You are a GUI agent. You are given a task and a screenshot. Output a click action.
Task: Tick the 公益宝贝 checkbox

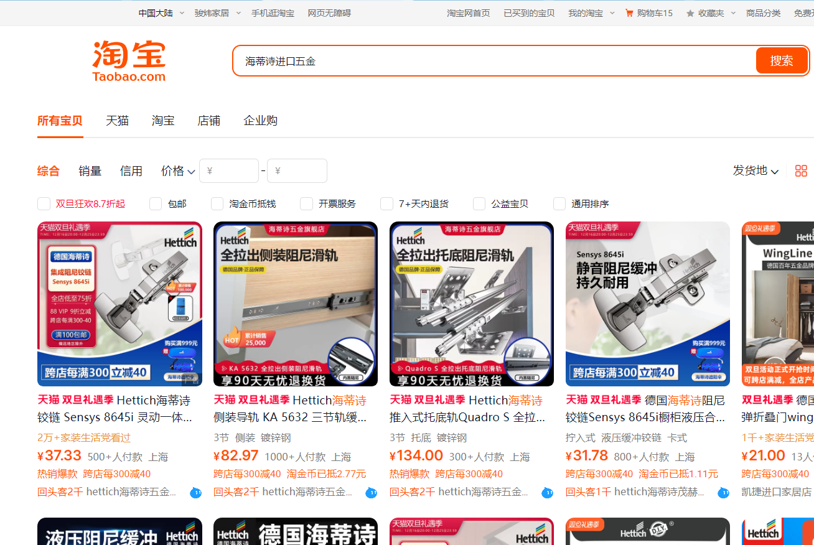479,203
